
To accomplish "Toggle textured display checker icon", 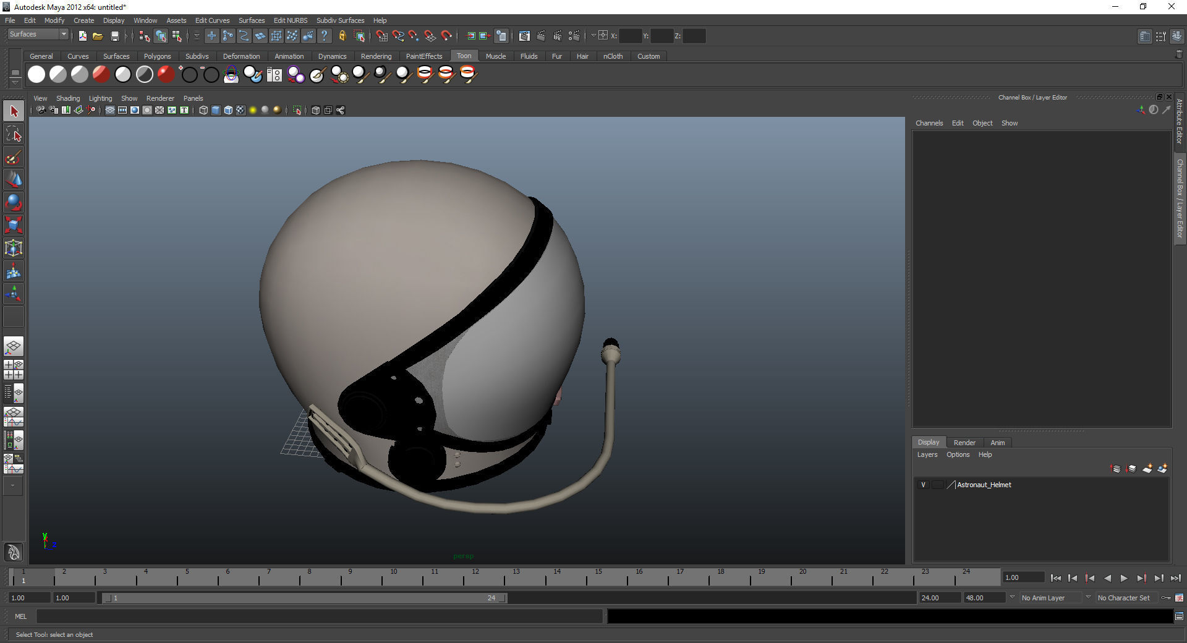I will pos(240,110).
